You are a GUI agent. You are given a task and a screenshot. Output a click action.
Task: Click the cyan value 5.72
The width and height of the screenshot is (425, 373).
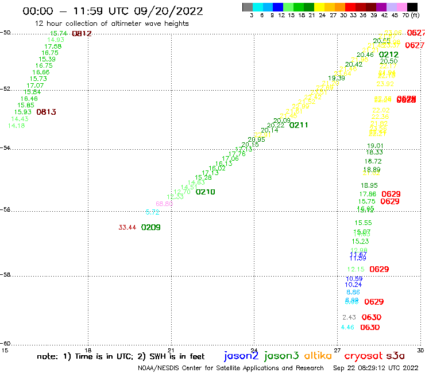[x=152, y=212]
